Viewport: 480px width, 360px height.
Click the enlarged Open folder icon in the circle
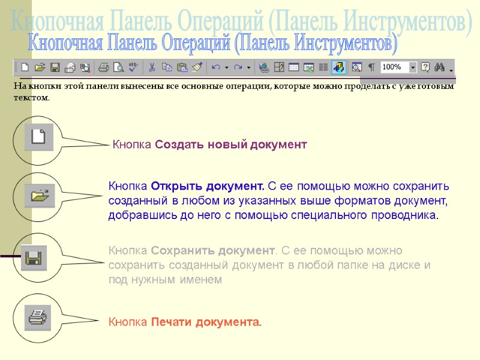pyautogui.click(x=40, y=196)
